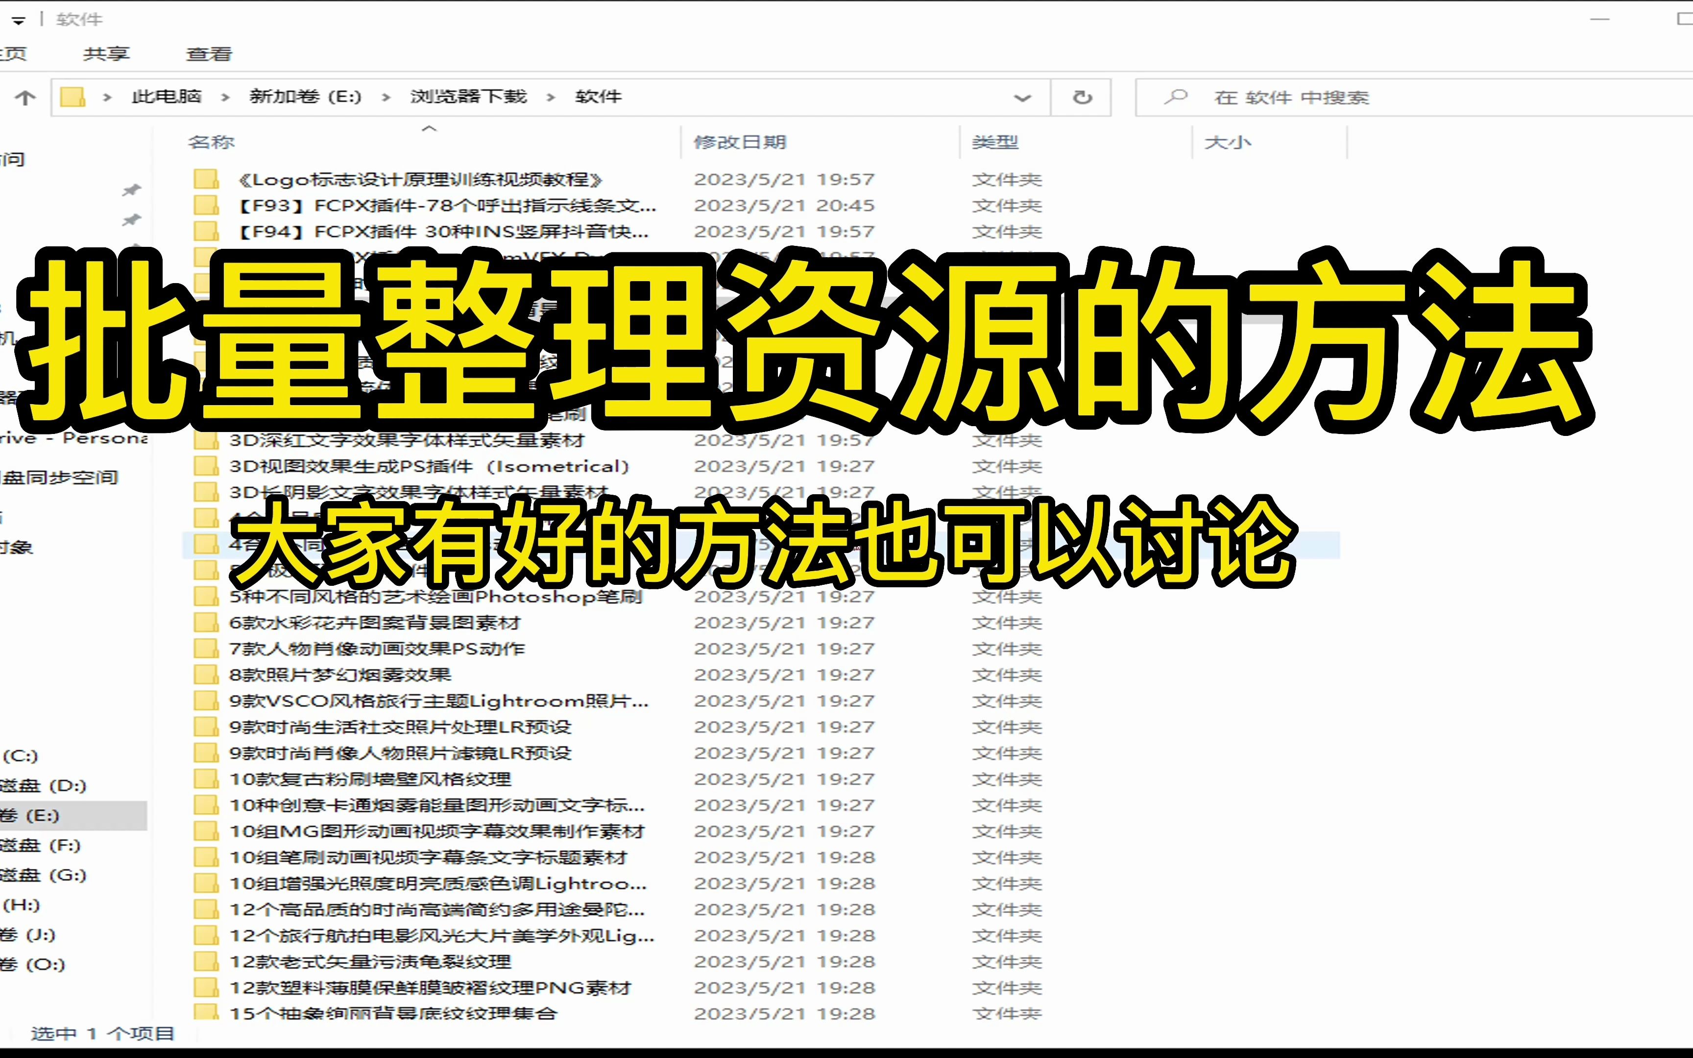Click date 2023/5/21 20:45 cell
This screenshot has width=1693, height=1058.
click(784, 206)
